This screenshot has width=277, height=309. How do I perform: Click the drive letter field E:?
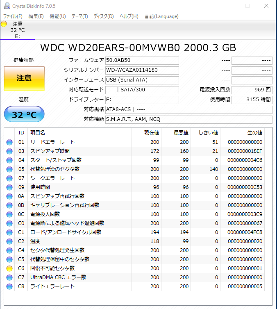[142, 100]
